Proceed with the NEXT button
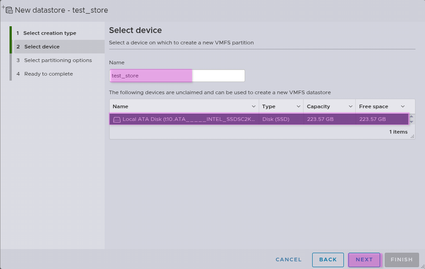This screenshot has height=269, width=425. coord(364,259)
